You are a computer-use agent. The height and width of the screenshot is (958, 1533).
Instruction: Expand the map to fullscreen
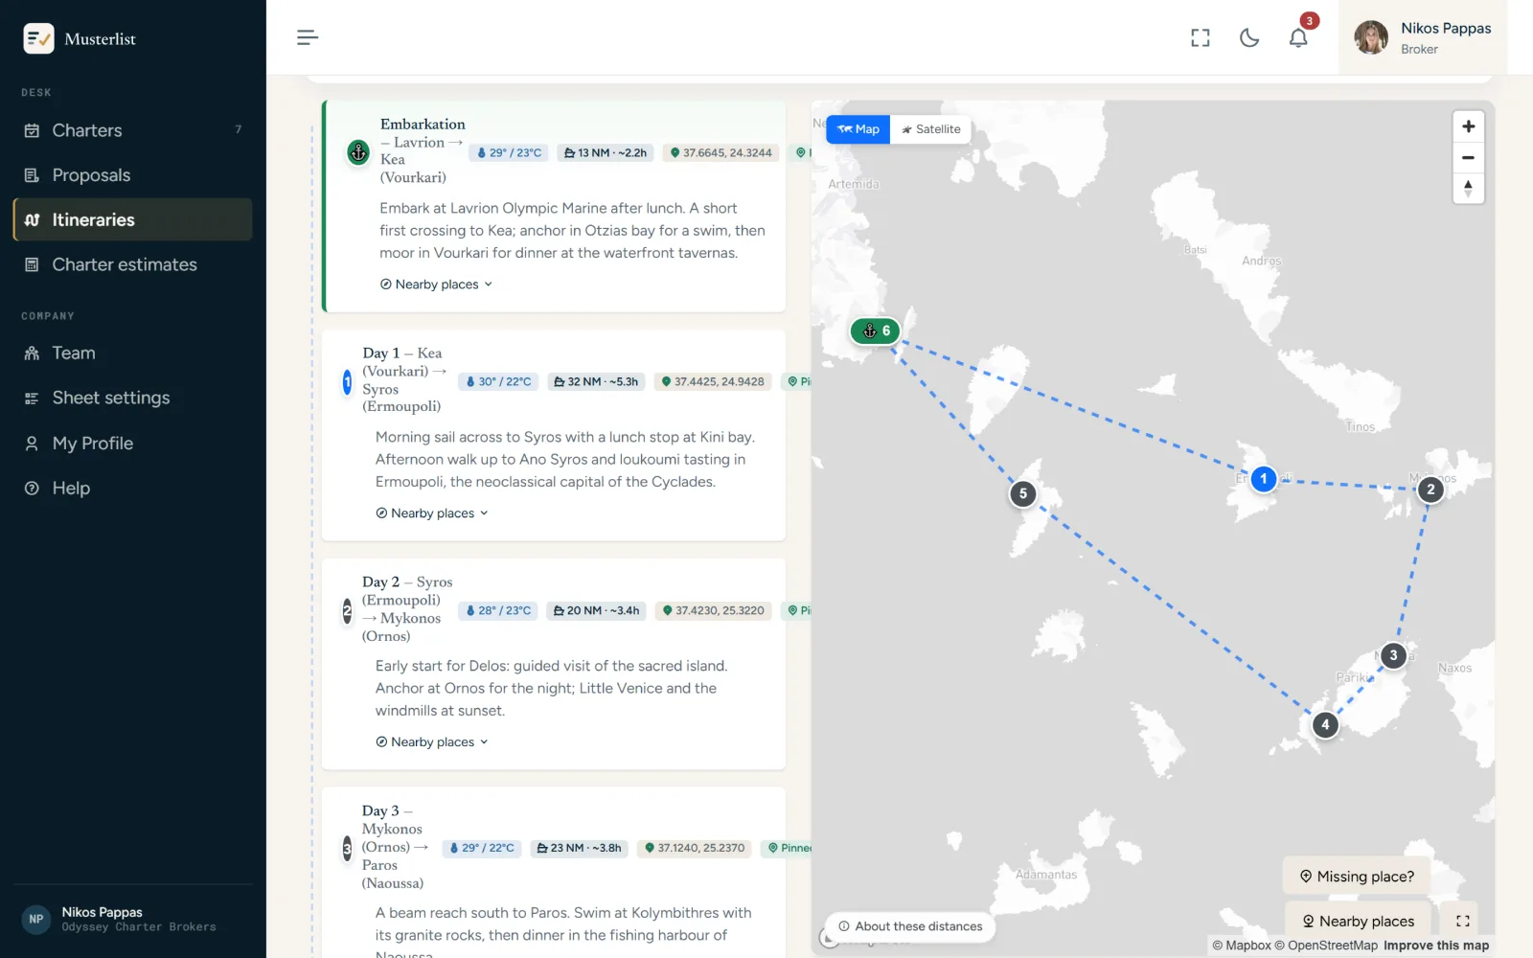1463,921
